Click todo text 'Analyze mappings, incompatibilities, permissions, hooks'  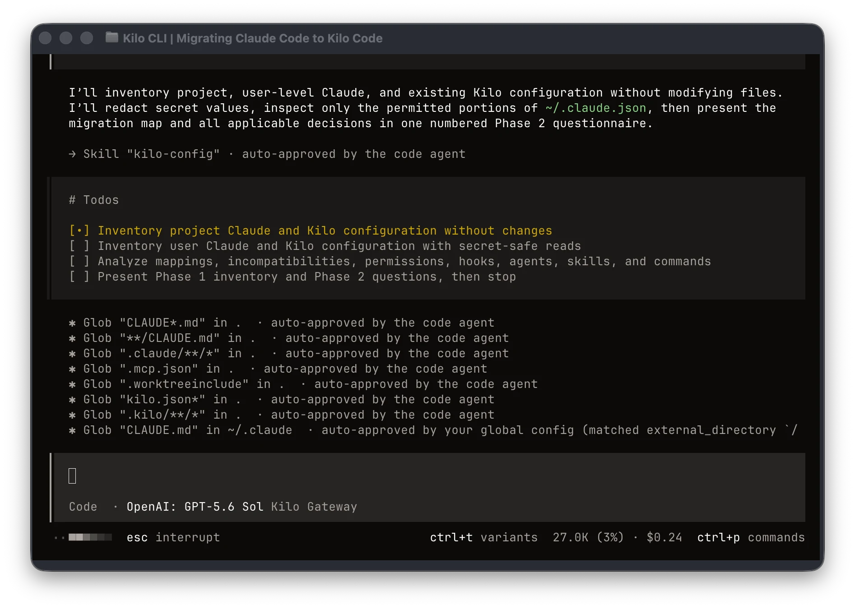click(404, 262)
